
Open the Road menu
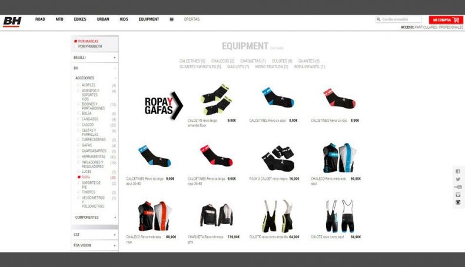coord(40,19)
